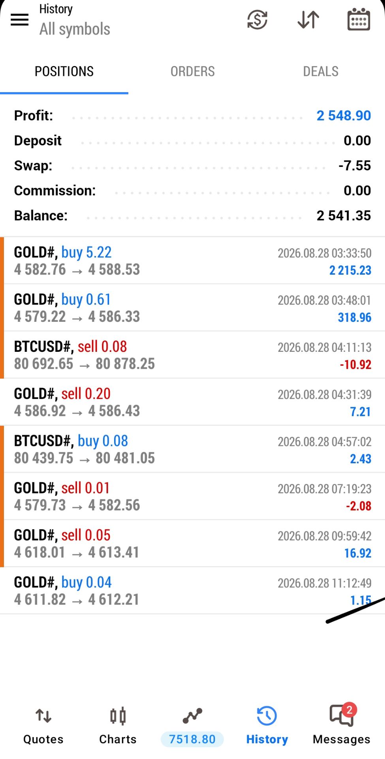Switch to the DEALS tab
Screen dimensions: 385x759
[x=321, y=72]
